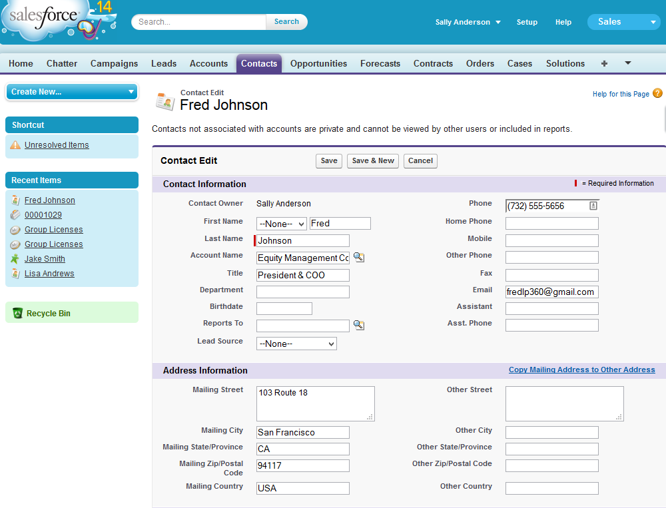Click the Salesforce logo
Screen dimensions: 666x508
pos(59,21)
